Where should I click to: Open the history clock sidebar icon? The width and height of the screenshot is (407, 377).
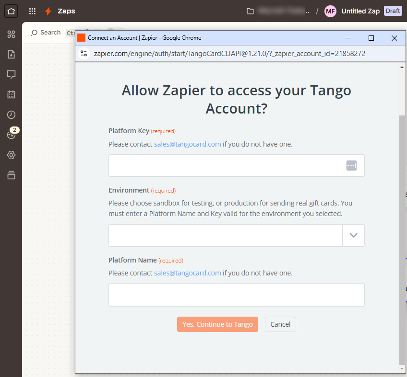tap(11, 114)
